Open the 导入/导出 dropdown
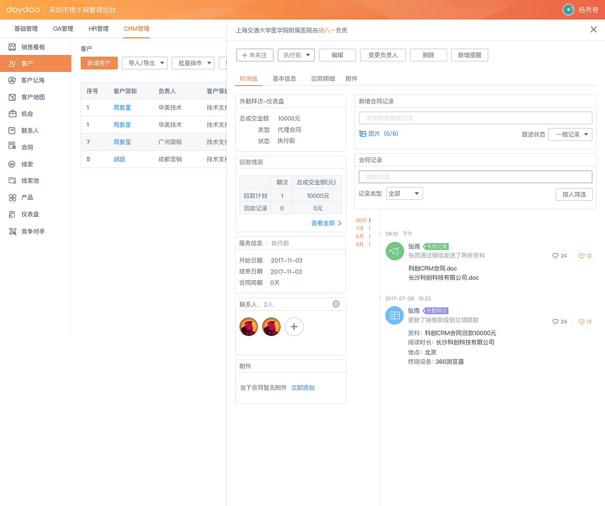 click(x=145, y=63)
